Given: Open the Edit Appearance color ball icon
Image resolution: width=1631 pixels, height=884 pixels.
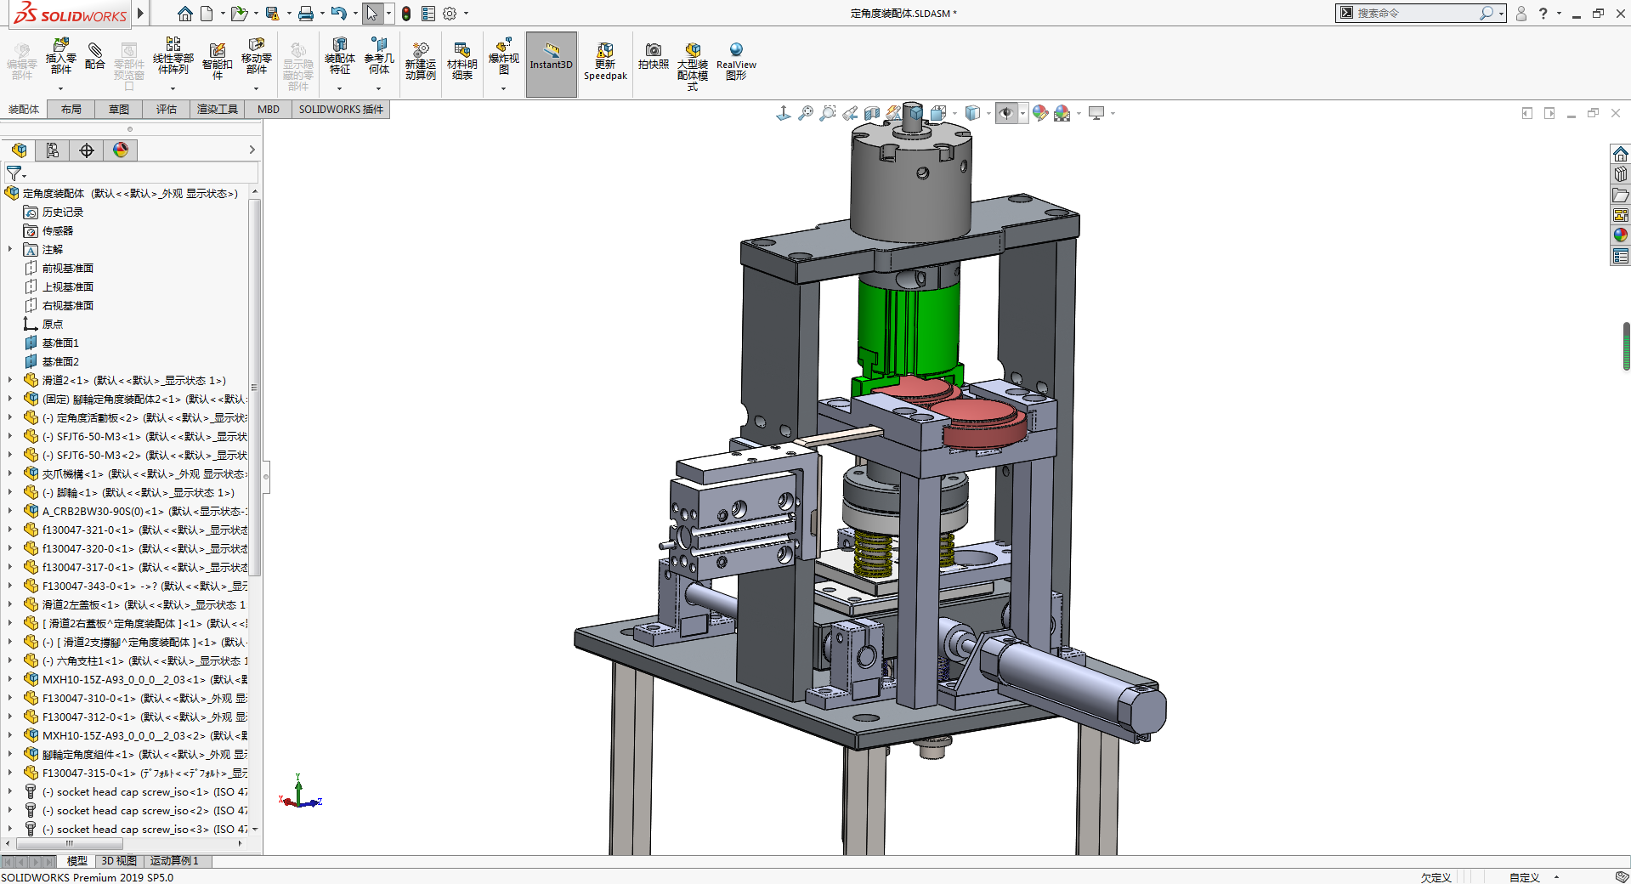Looking at the screenshot, I should pyautogui.click(x=1039, y=113).
